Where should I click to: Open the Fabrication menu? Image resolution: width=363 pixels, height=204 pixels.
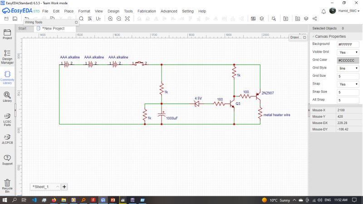click(147, 11)
